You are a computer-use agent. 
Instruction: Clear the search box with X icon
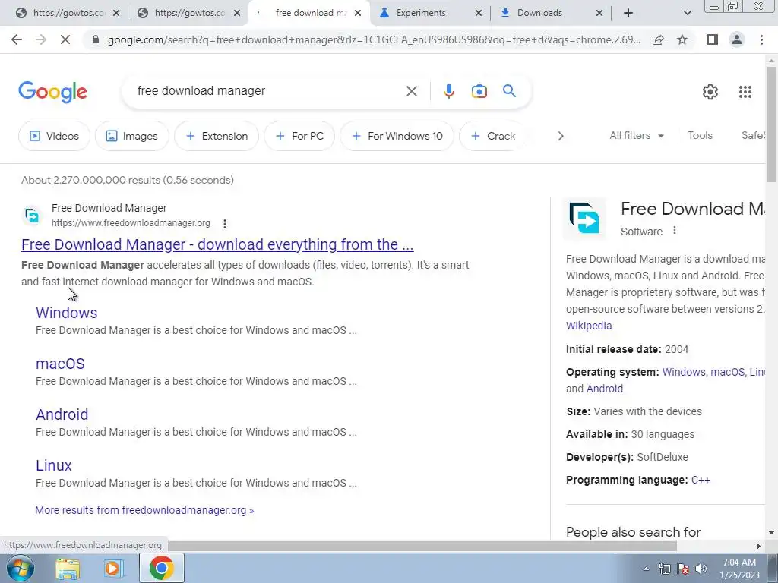tap(412, 91)
